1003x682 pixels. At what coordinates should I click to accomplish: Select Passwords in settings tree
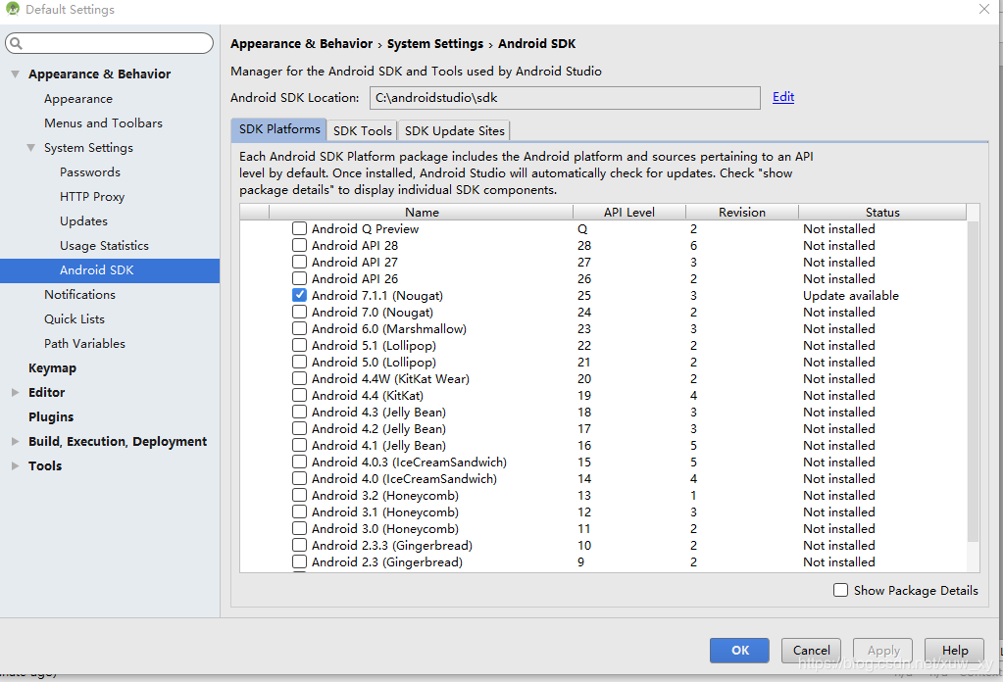coord(90,171)
